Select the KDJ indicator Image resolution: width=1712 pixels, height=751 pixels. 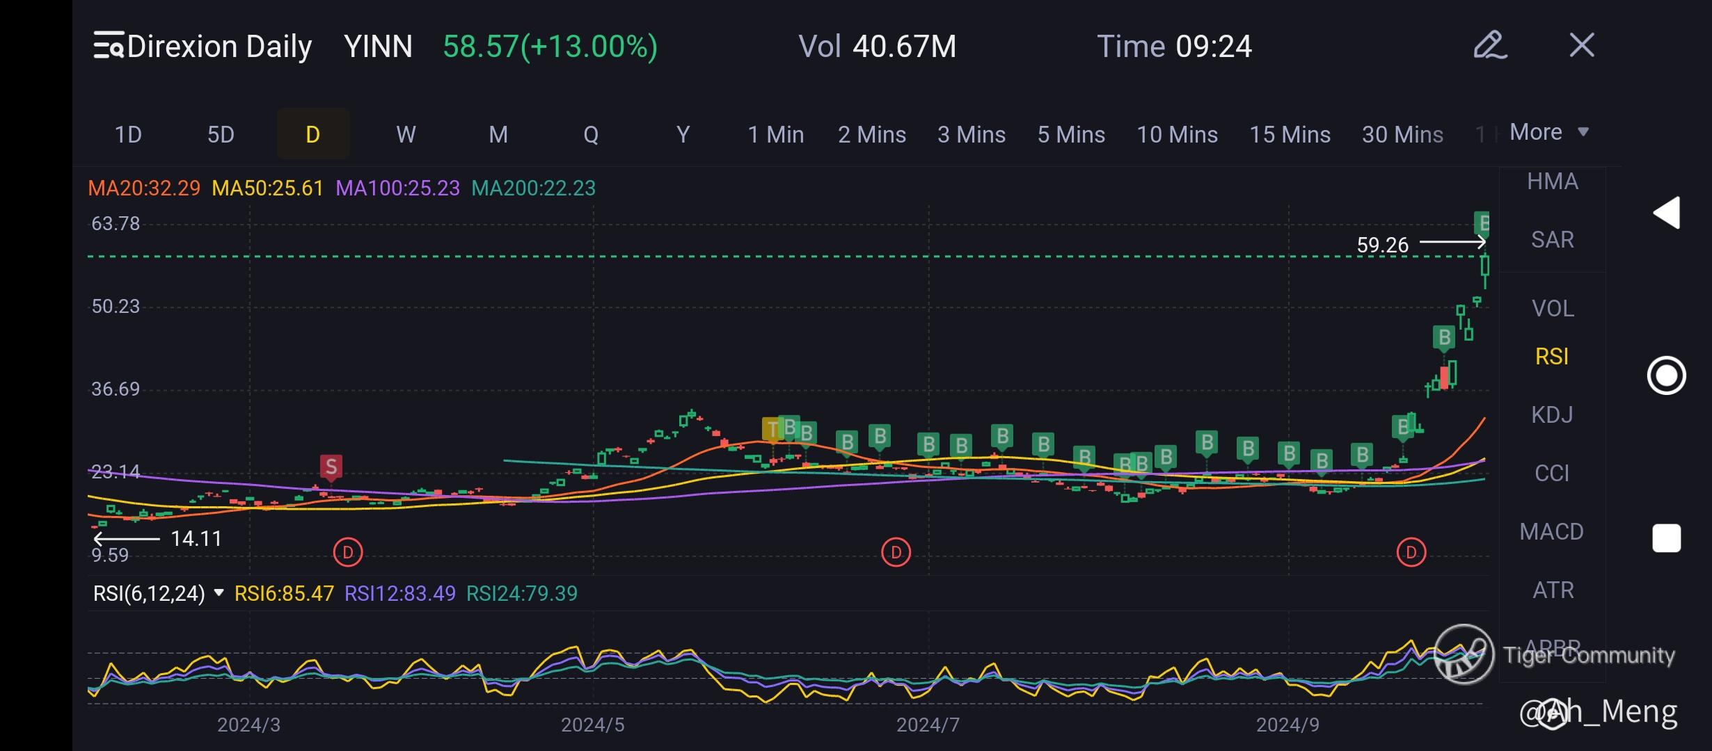coord(1551,415)
